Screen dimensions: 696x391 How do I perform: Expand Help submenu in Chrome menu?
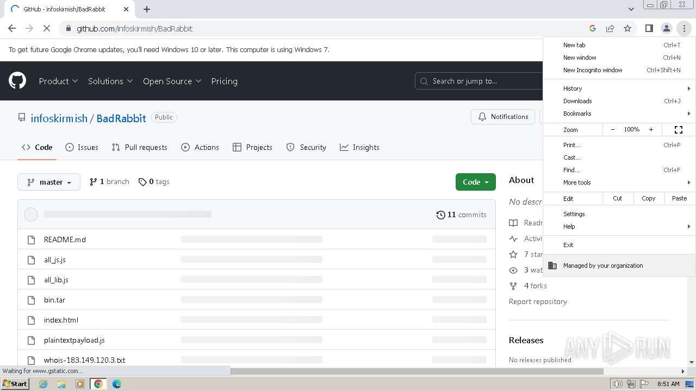click(x=619, y=226)
